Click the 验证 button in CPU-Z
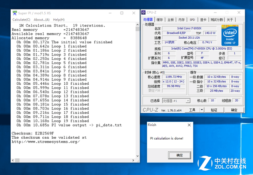The width and height of the screenshot is (253, 175). coord(214,110)
